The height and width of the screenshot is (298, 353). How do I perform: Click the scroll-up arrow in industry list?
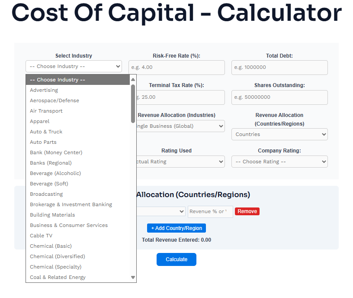[133, 80]
